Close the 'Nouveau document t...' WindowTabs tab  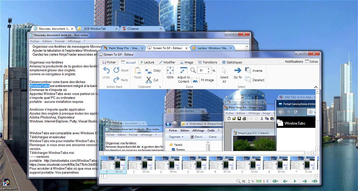click(72, 29)
